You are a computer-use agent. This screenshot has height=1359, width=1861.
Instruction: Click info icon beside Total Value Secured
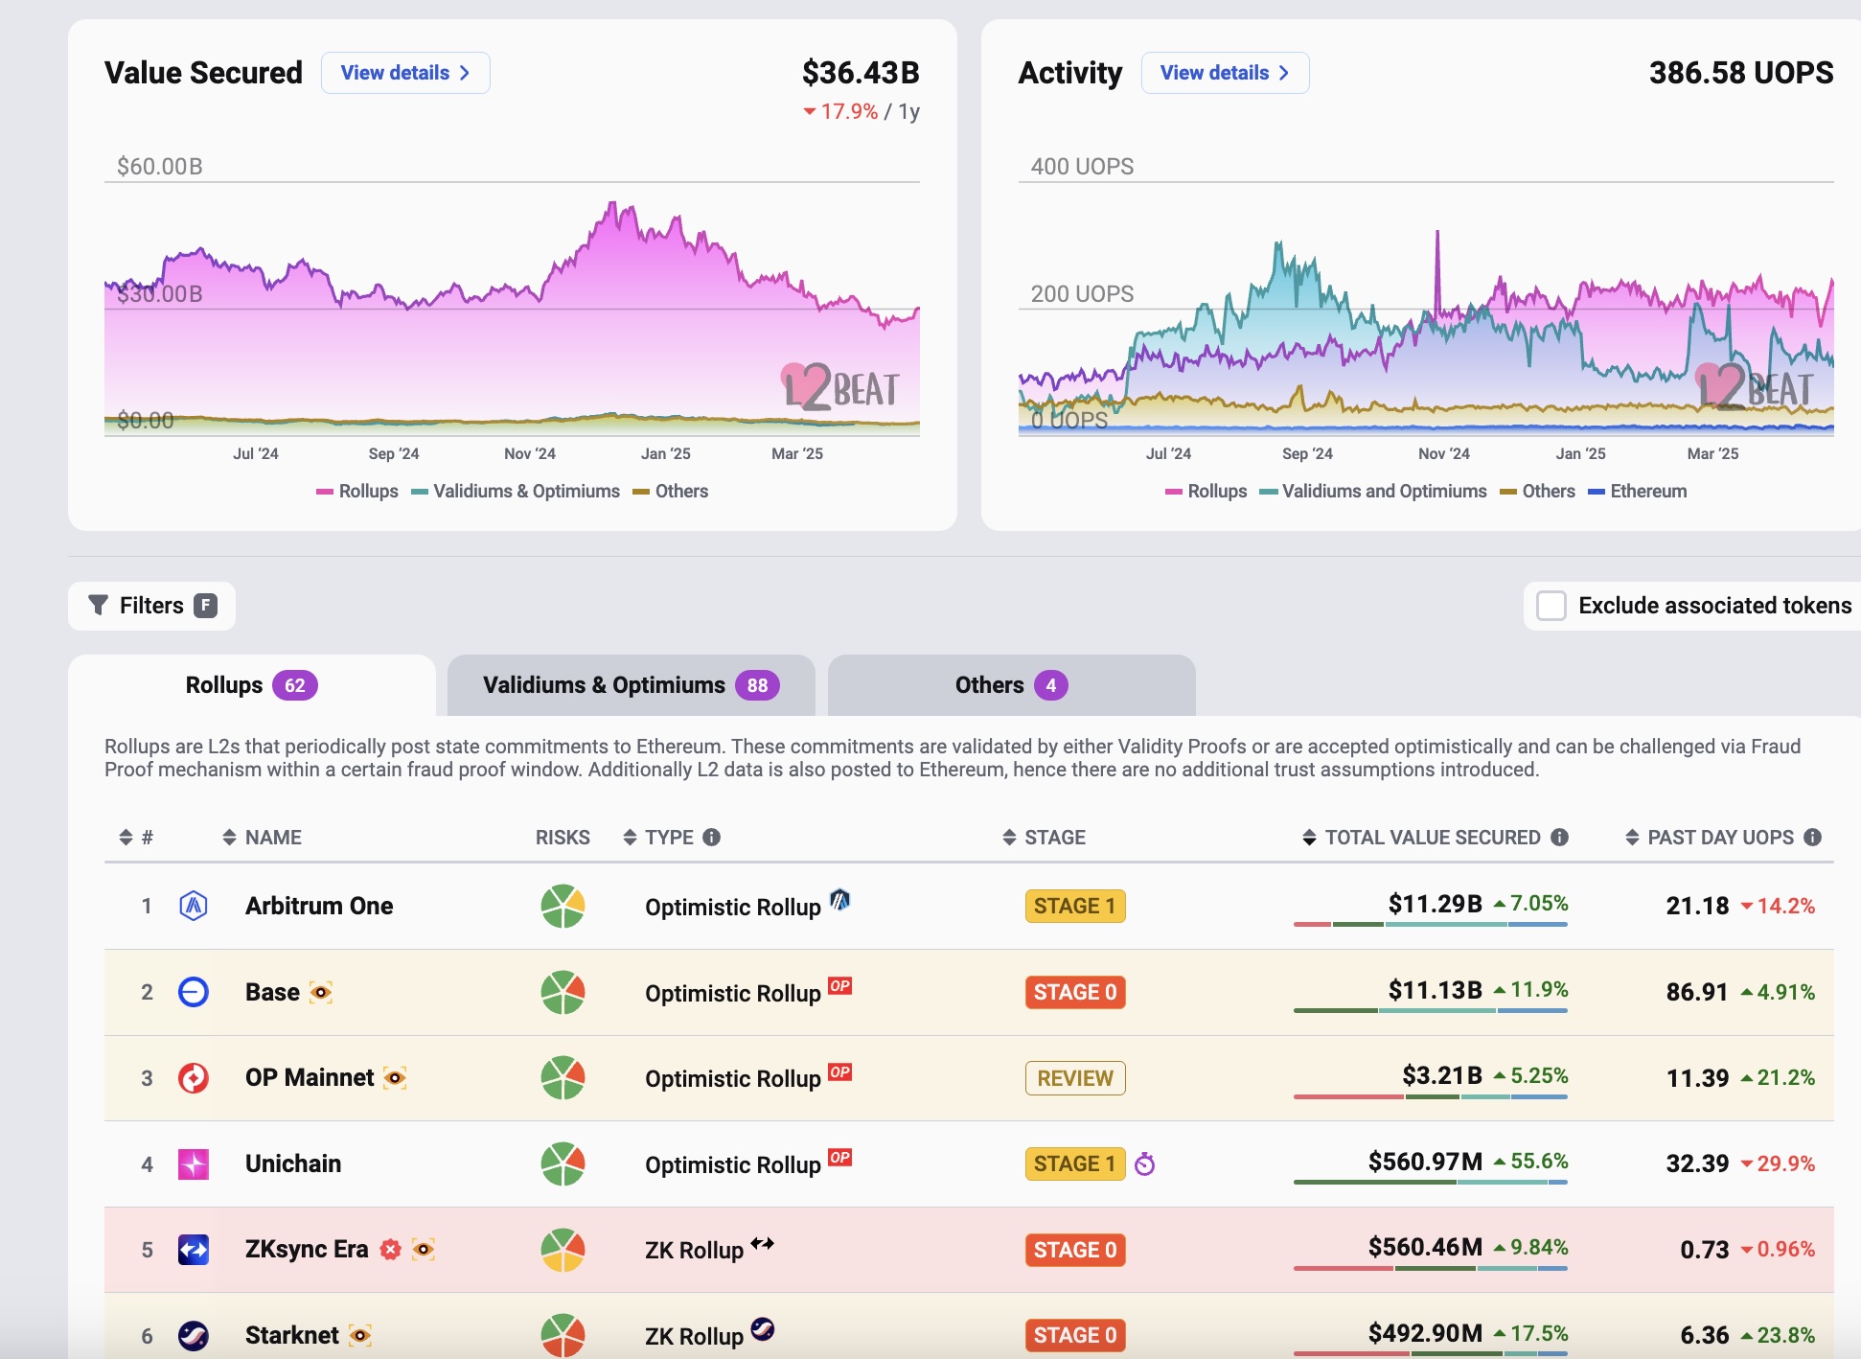coord(1560,838)
